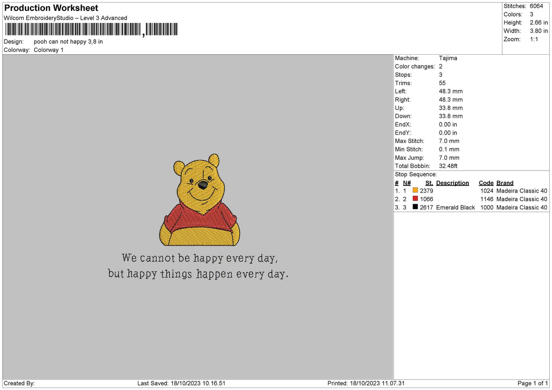Click thread code 1146
The width and height of the screenshot is (552, 390).
pyautogui.click(x=487, y=199)
